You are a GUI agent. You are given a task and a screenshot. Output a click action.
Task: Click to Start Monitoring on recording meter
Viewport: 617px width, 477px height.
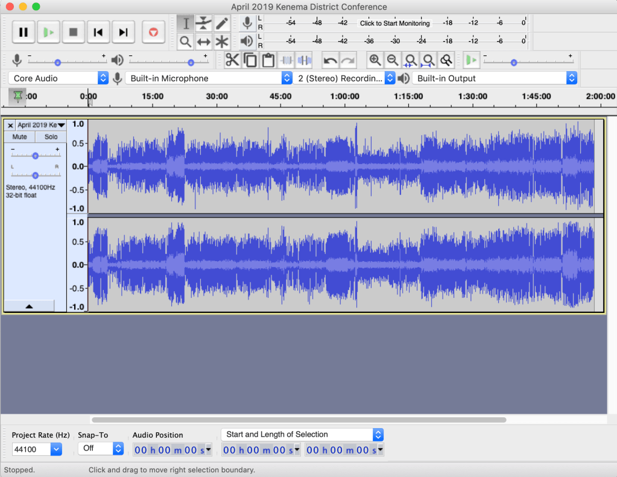(394, 24)
